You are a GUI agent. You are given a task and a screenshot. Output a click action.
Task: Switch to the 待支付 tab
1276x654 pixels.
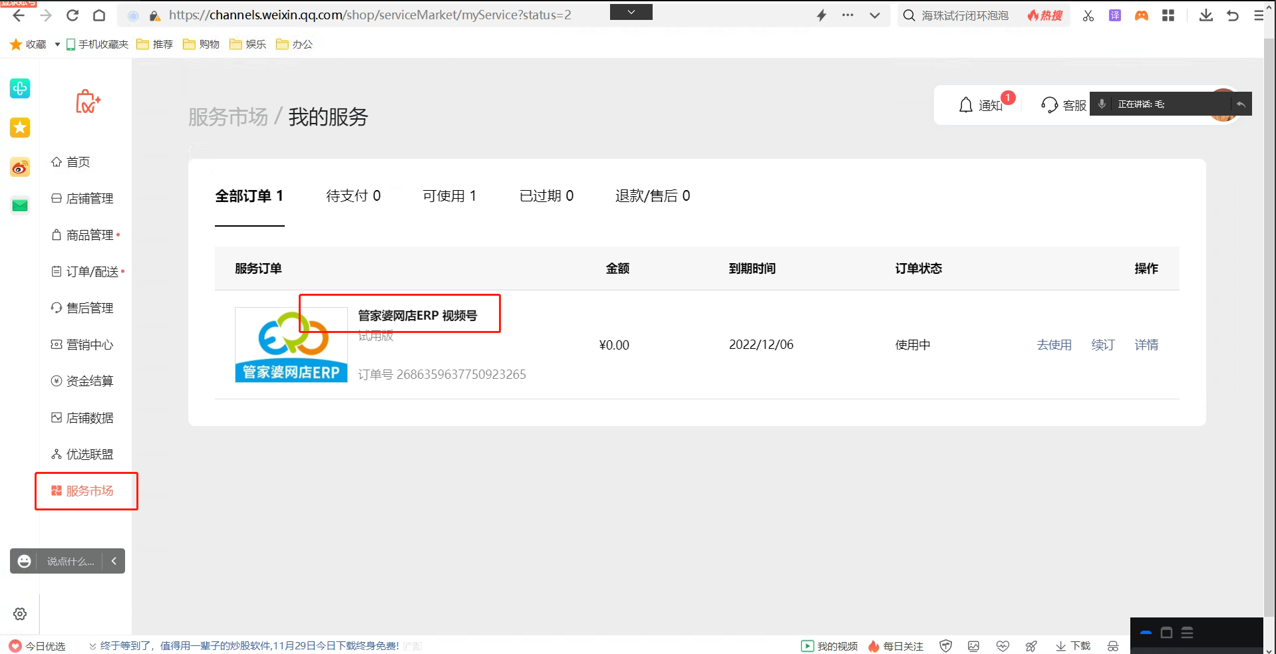353,195
